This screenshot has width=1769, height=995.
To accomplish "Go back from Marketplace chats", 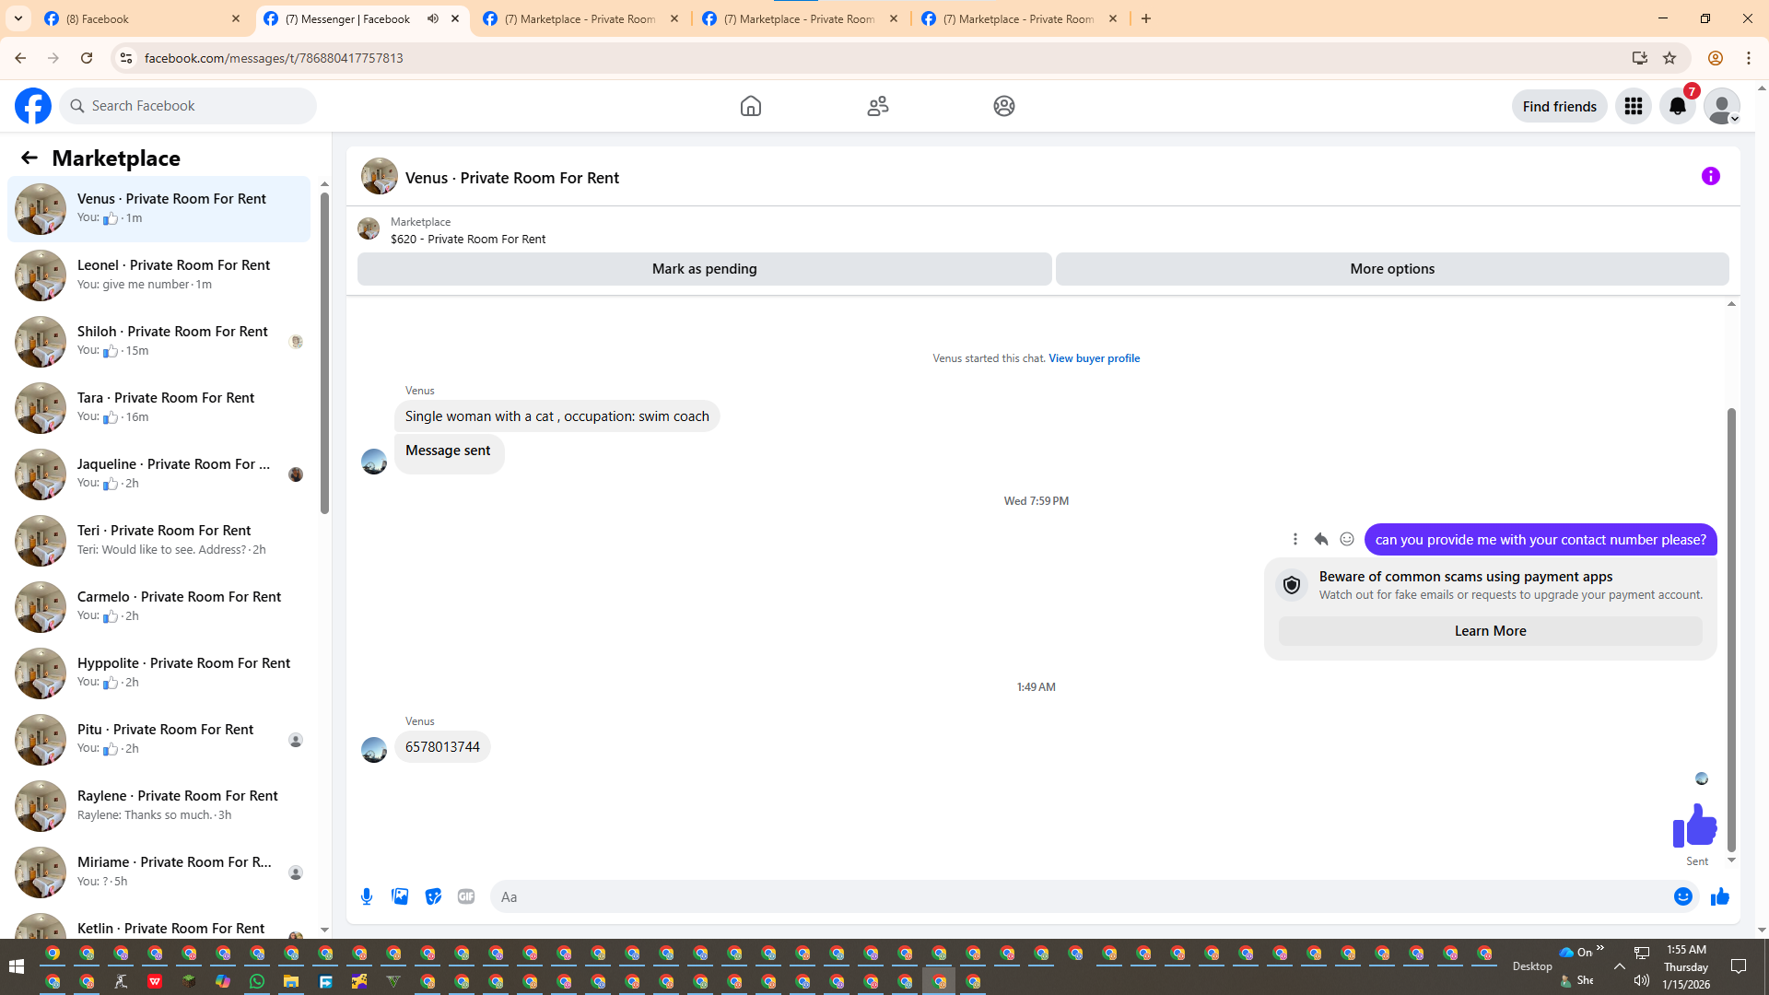I will coord(29,158).
